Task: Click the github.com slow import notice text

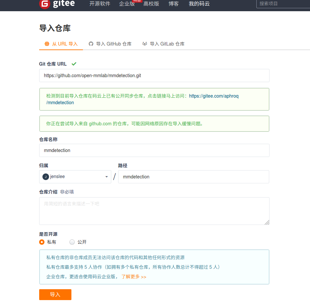Action: click(124, 124)
